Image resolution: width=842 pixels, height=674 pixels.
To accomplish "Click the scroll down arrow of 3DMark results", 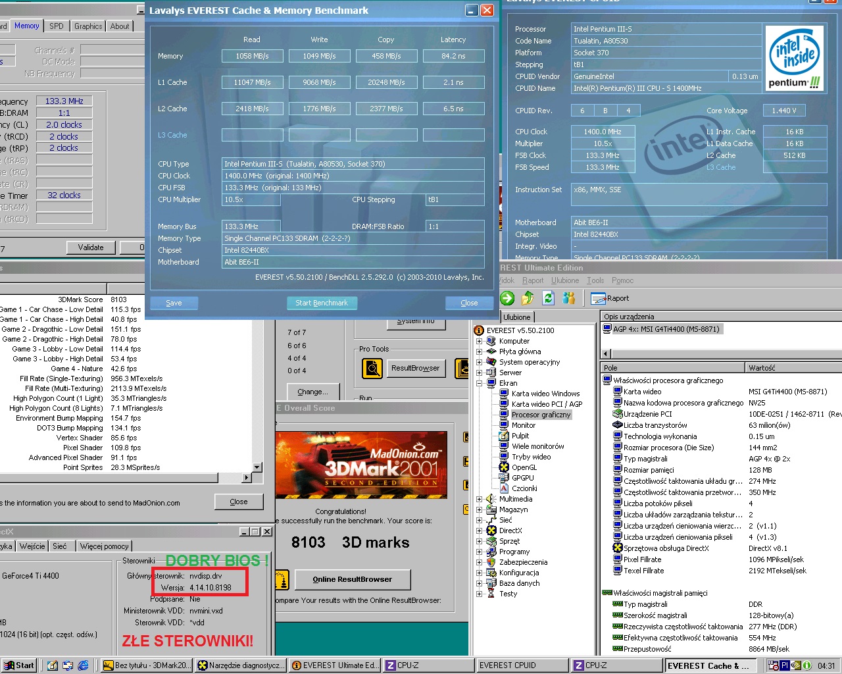I will pyautogui.click(x=258, y=467).
